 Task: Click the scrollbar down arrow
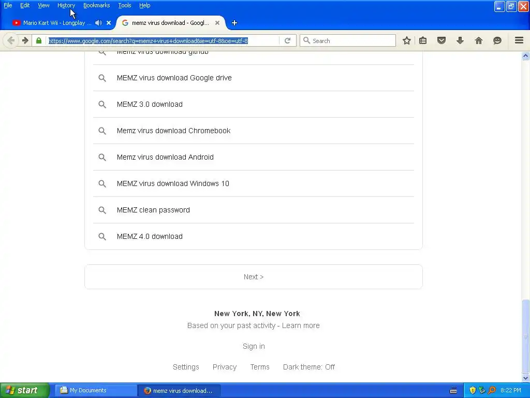click(526, 378)
